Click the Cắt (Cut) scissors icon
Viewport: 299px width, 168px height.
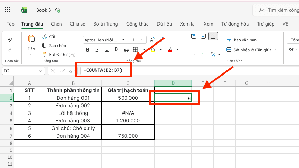point(45,37)
